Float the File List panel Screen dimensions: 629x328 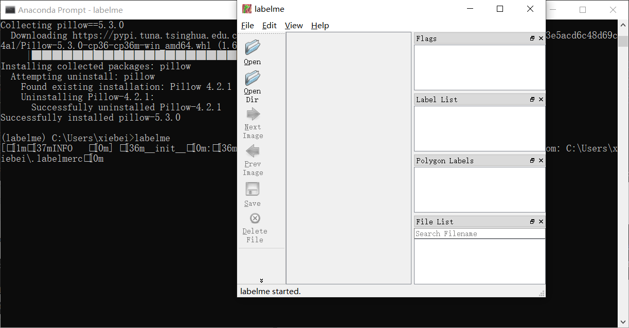tap(532, 221)
